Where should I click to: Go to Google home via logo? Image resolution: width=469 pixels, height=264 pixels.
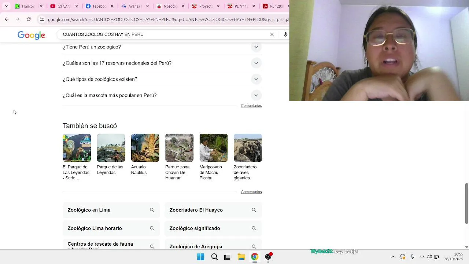(32, 35)
